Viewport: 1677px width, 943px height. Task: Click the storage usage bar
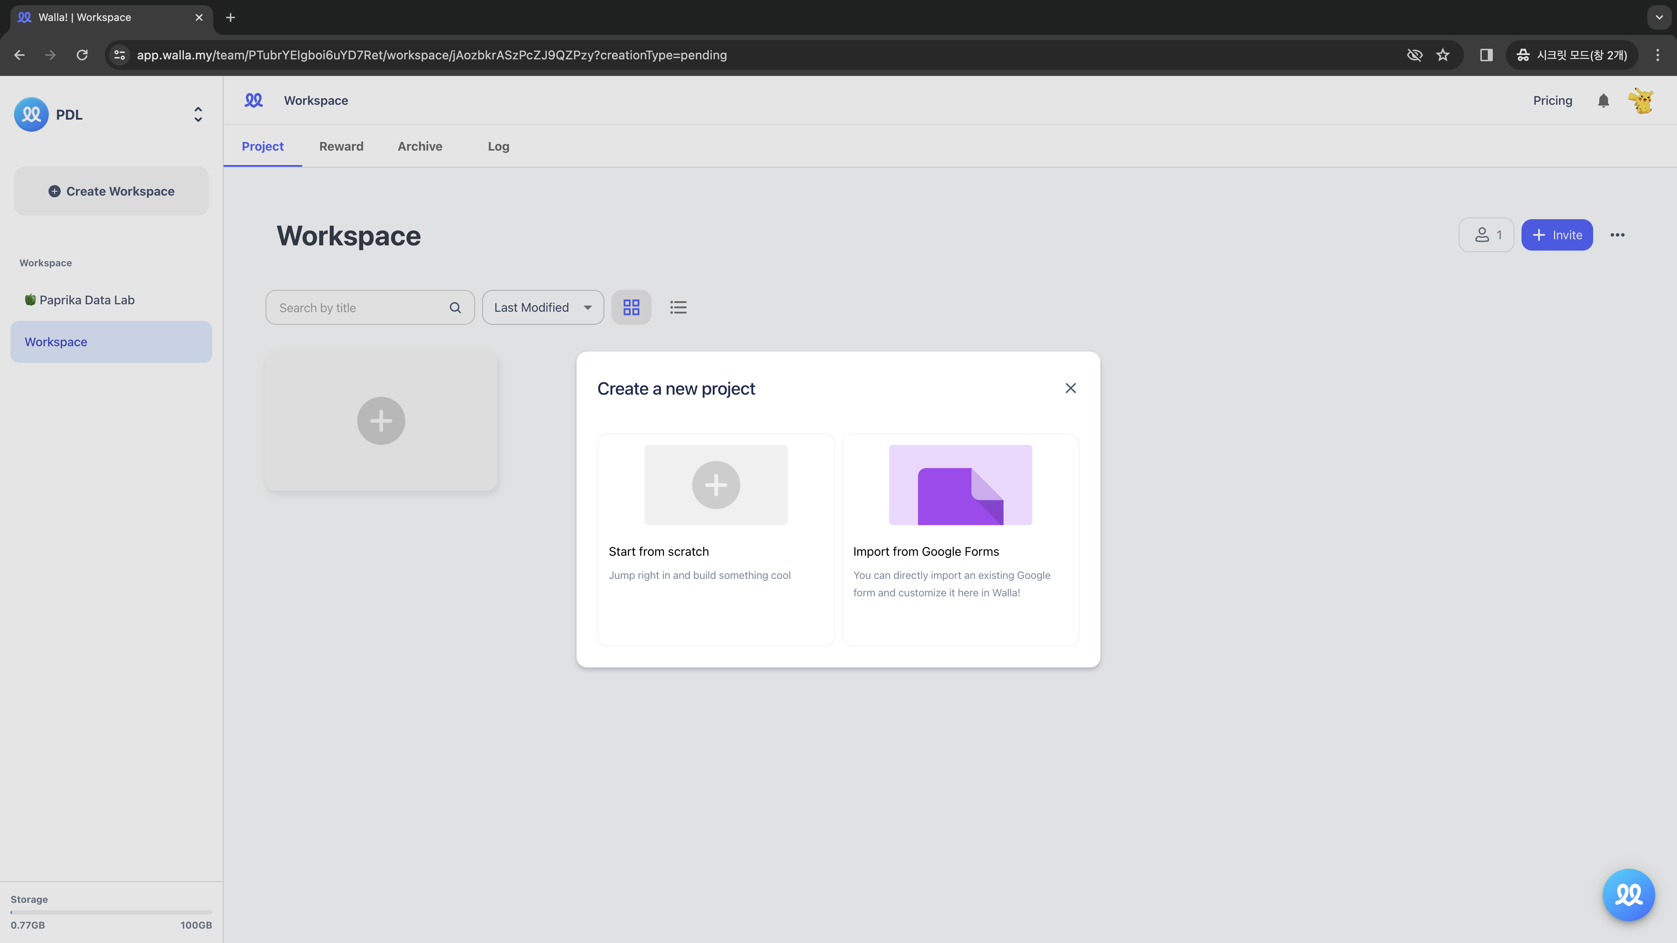[111, 912]
